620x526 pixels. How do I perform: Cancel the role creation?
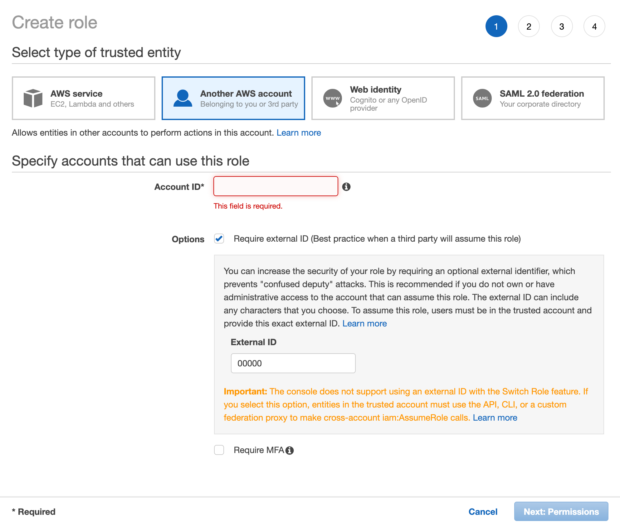click(x=483, y=512)
